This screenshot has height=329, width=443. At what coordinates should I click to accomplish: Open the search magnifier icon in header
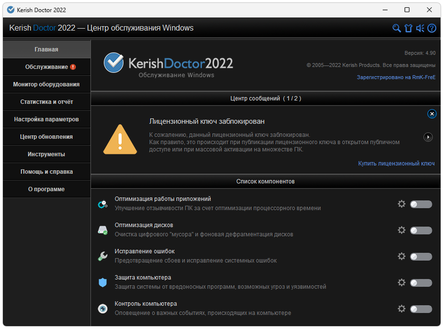396,28
